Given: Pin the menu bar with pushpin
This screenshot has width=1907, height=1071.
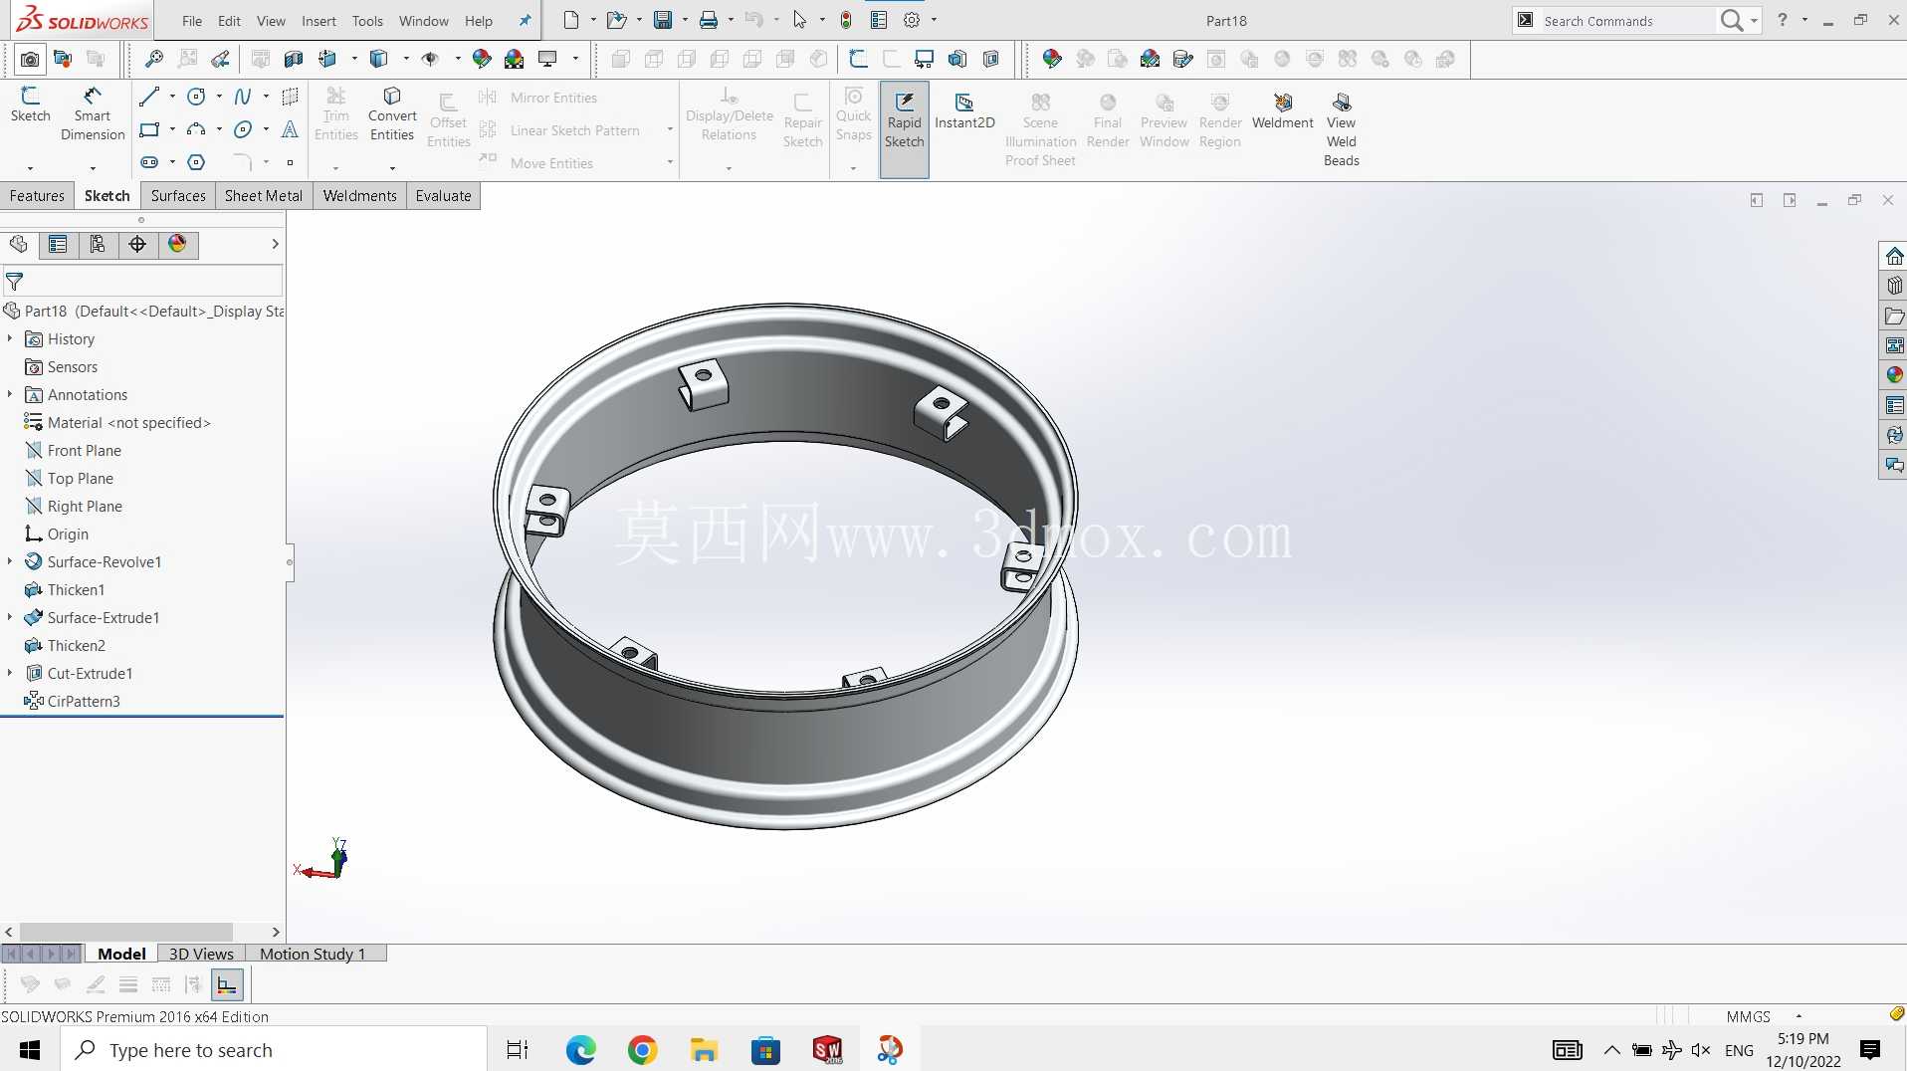Looking at the screenshot, I should pos(525,20).
